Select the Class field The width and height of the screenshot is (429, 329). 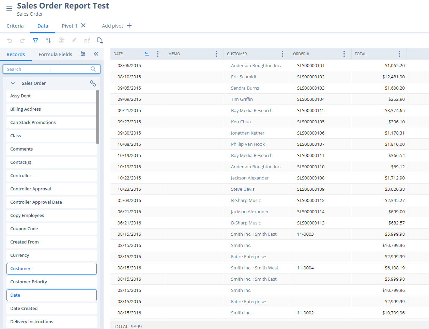(x=51, y=136)
